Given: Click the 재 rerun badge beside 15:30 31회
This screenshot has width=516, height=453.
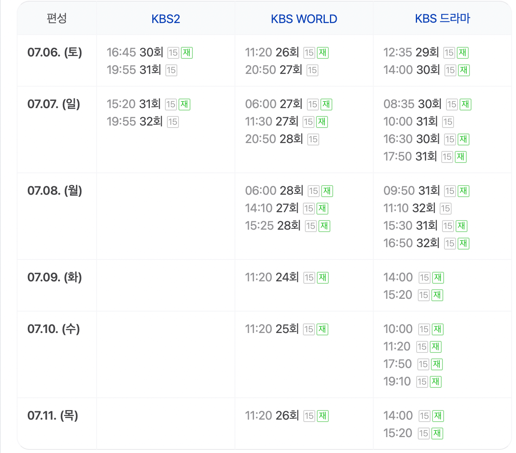Looking at the screenshot, I should (x=462, y=226).
